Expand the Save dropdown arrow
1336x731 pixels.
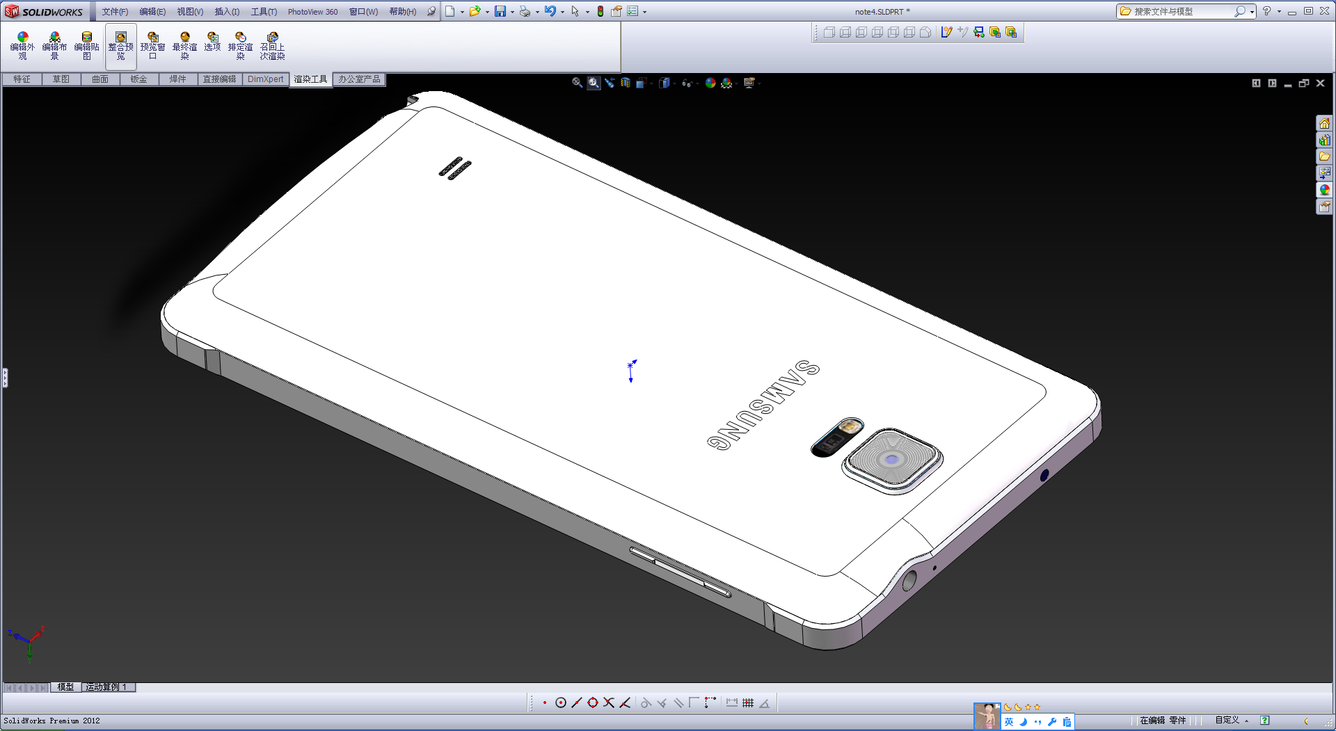coord(512,12)
